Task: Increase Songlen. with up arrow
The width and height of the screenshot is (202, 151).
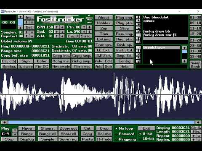Action: pos(27,32)
